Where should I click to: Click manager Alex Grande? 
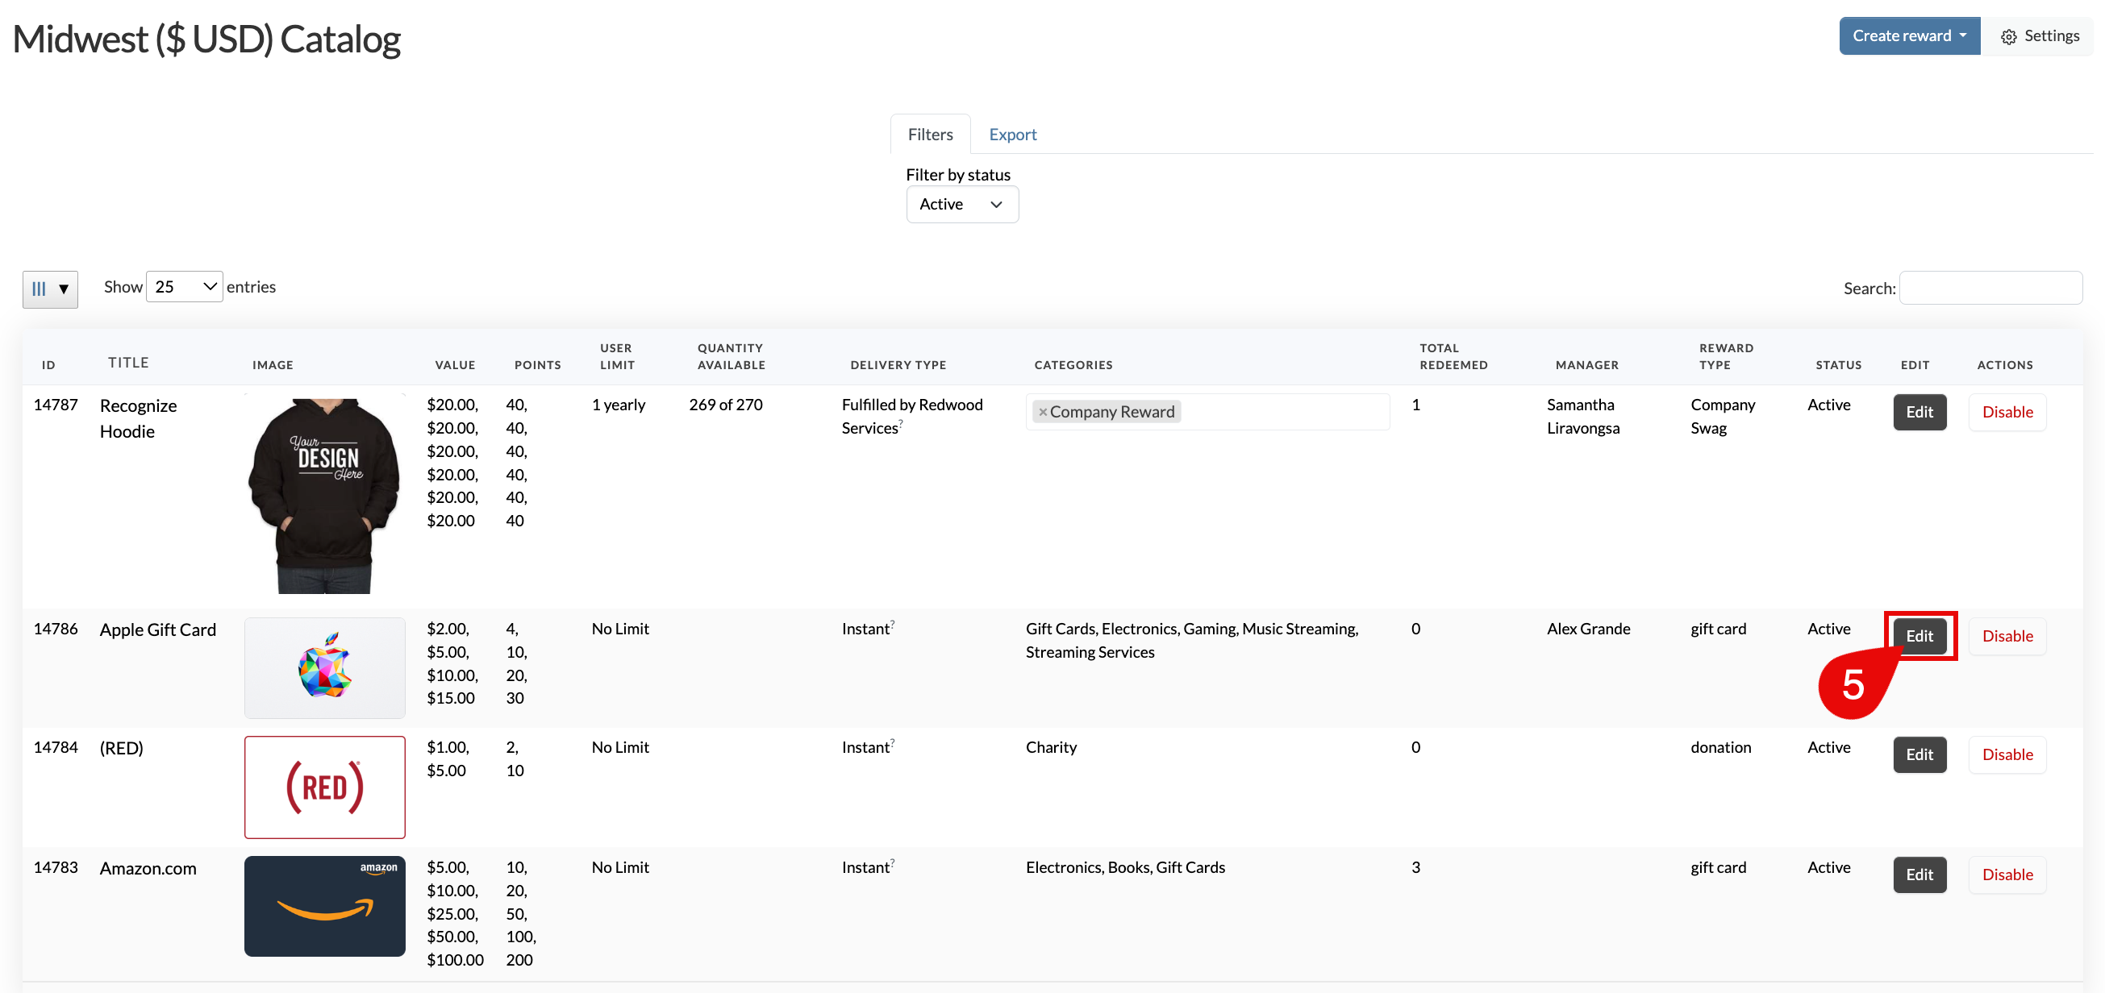pos(1588,629)
